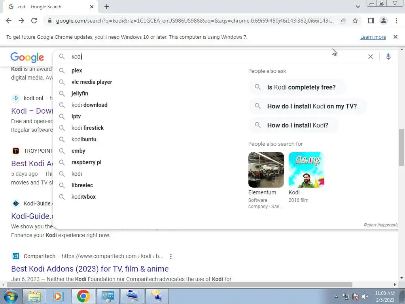
Task: Close the kodi Google Search tab
Action: point(92,7)
